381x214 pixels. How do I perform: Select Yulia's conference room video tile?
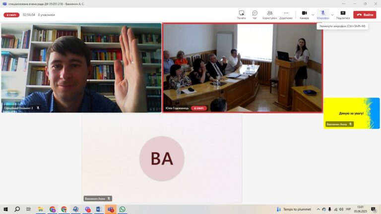[243, 68]
